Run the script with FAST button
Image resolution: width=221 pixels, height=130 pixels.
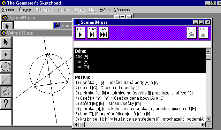[x=104, y=33]
